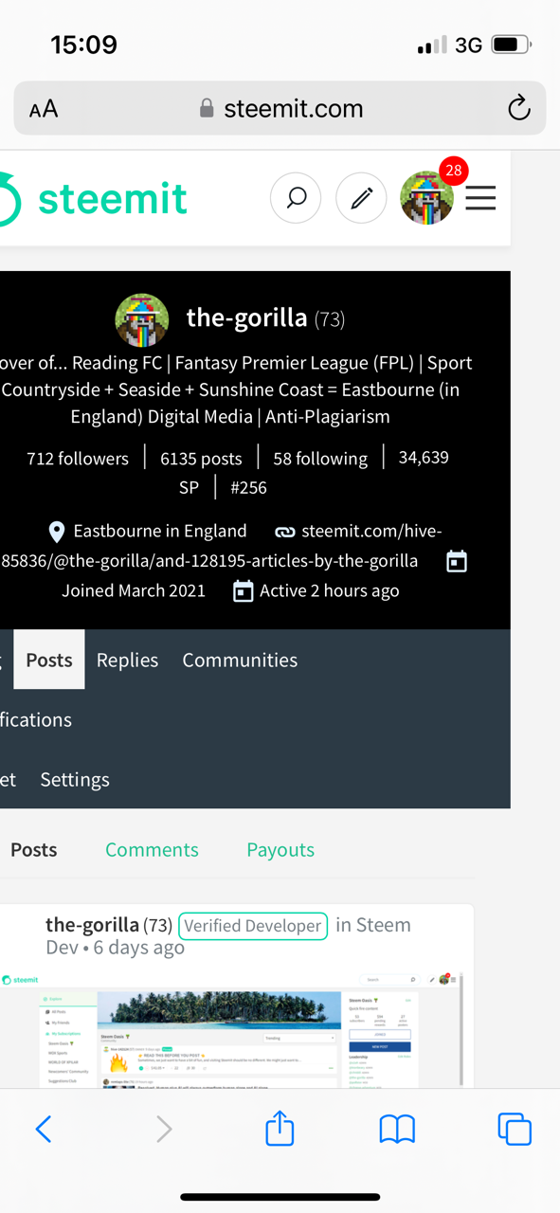Click the steemit logo link
Screen dimensions: 560x1213
(94, 198)
